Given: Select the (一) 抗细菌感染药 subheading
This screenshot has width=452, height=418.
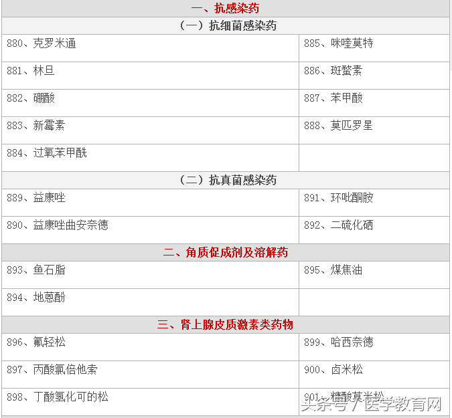Looking at the screenshot, I should (225, 26).
